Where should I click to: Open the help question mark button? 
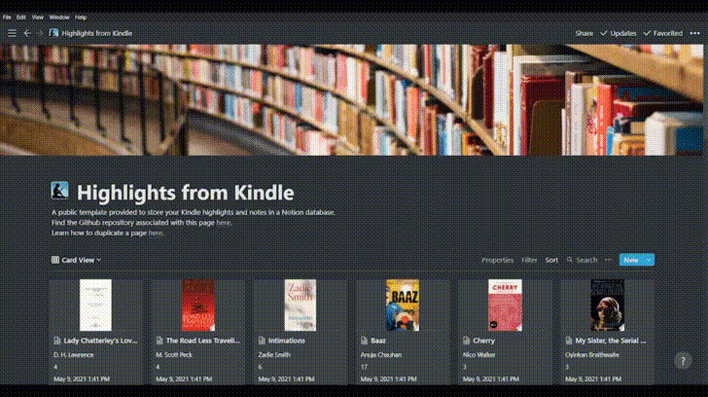click(683, 360)
